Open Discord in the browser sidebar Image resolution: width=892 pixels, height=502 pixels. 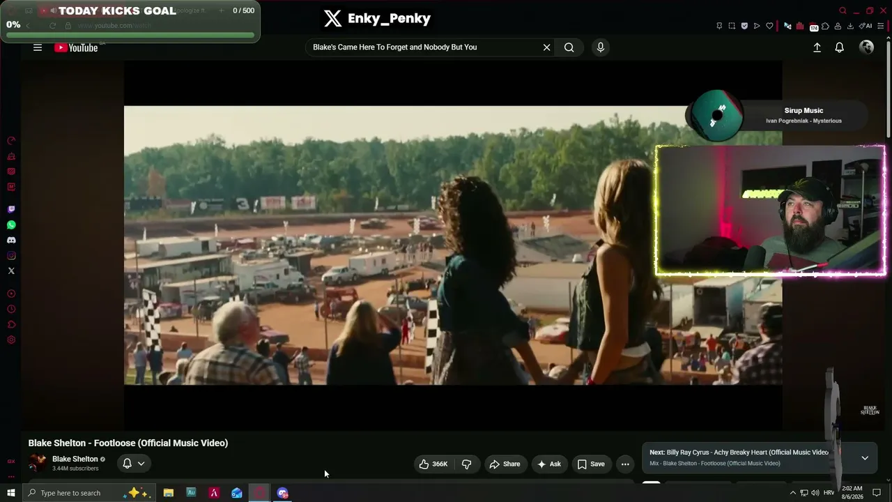11,240
